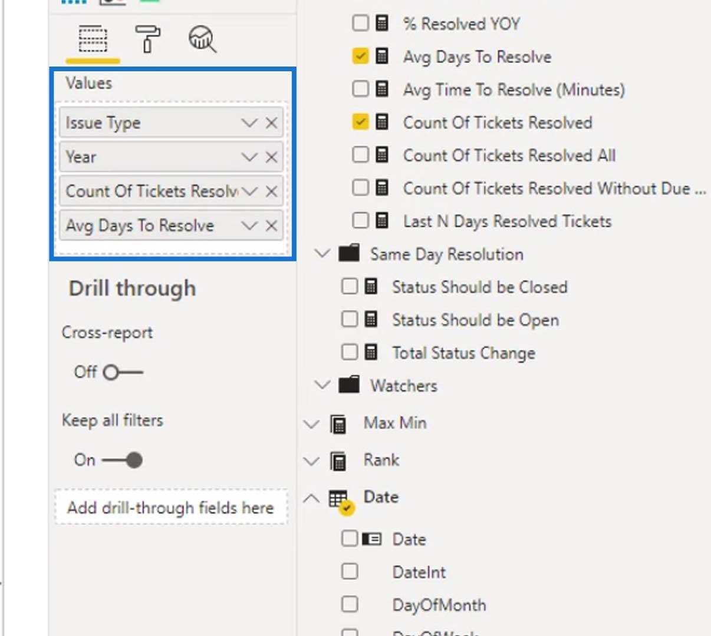This screenshot has height=636, width=711.
Task: Check Count Of Tickets Resolved All
Action: (x=360, y=155)
